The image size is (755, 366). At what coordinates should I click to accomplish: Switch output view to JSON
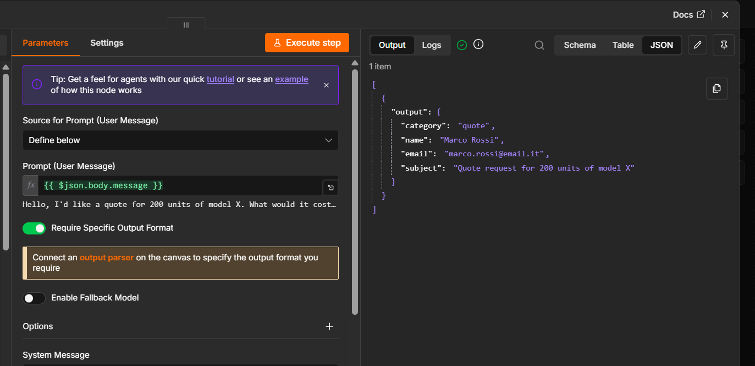tap(662, 45)
